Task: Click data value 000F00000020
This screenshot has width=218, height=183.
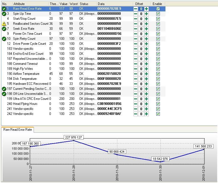Action: 109,79
